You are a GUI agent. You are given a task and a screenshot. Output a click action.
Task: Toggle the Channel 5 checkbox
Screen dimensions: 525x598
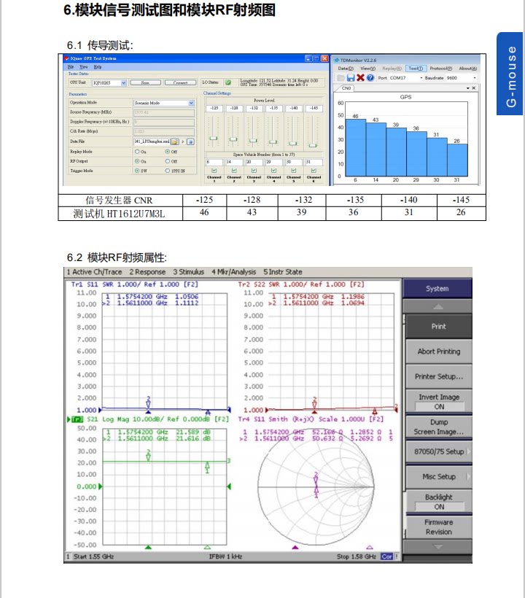[x=294, y=171]
